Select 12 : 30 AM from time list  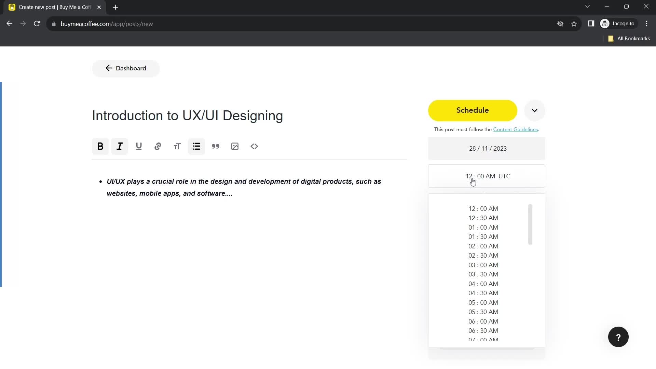point(483,218)
